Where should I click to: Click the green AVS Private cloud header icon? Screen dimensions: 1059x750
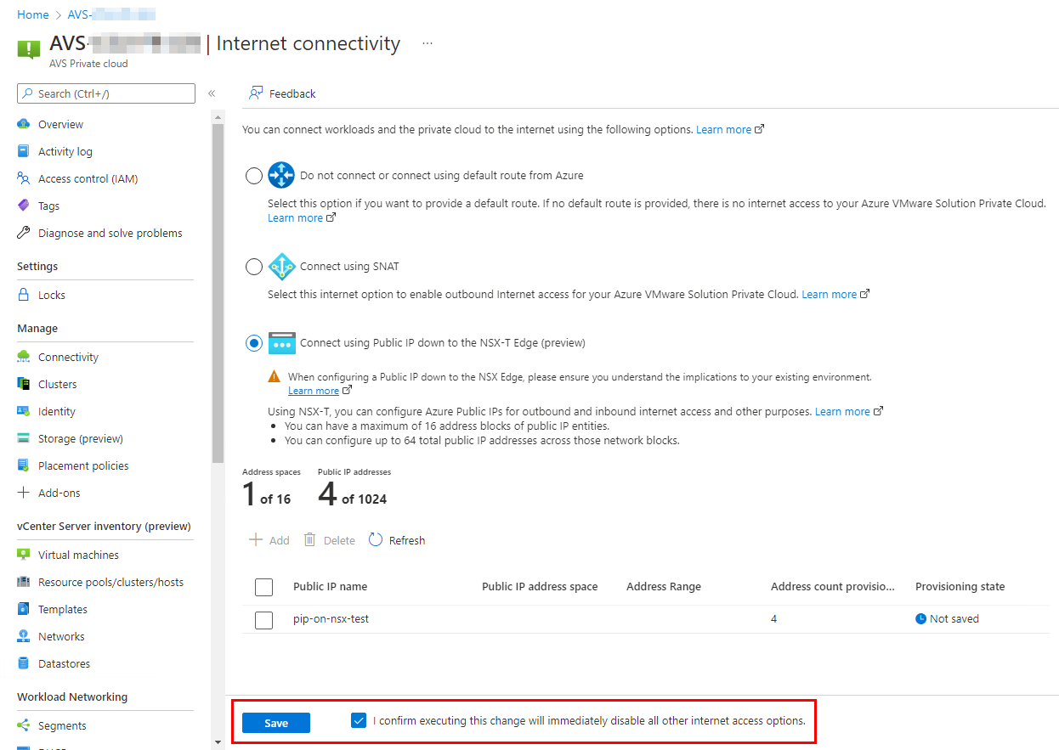[29, 48]
